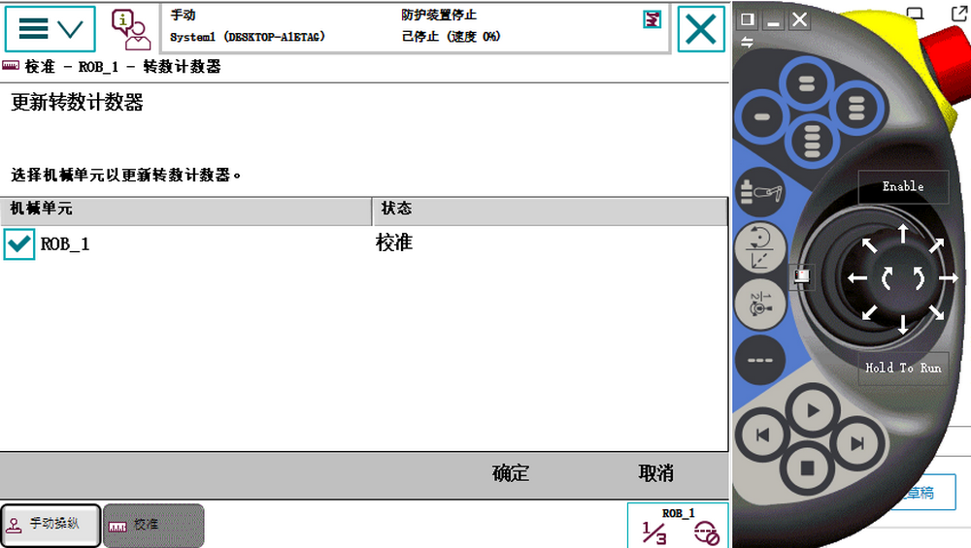Click the small status icon in top bar
Image resolution: width=971 pixels, height=548 pixels.
click(652, 19)
